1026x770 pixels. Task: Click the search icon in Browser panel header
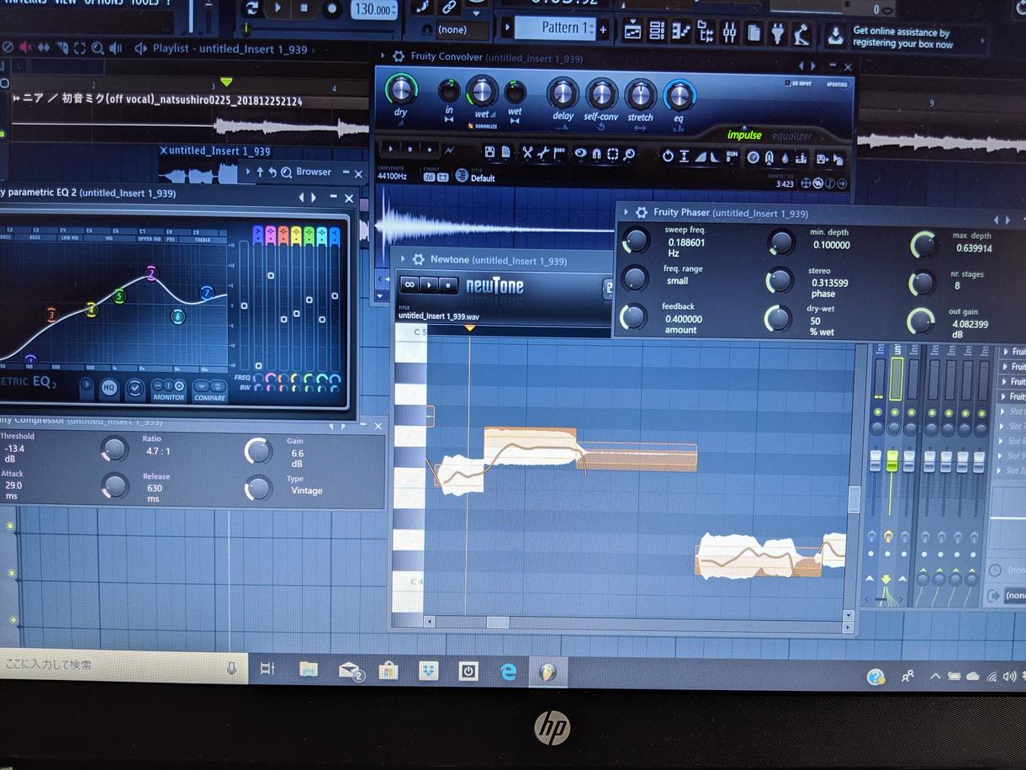286,173
